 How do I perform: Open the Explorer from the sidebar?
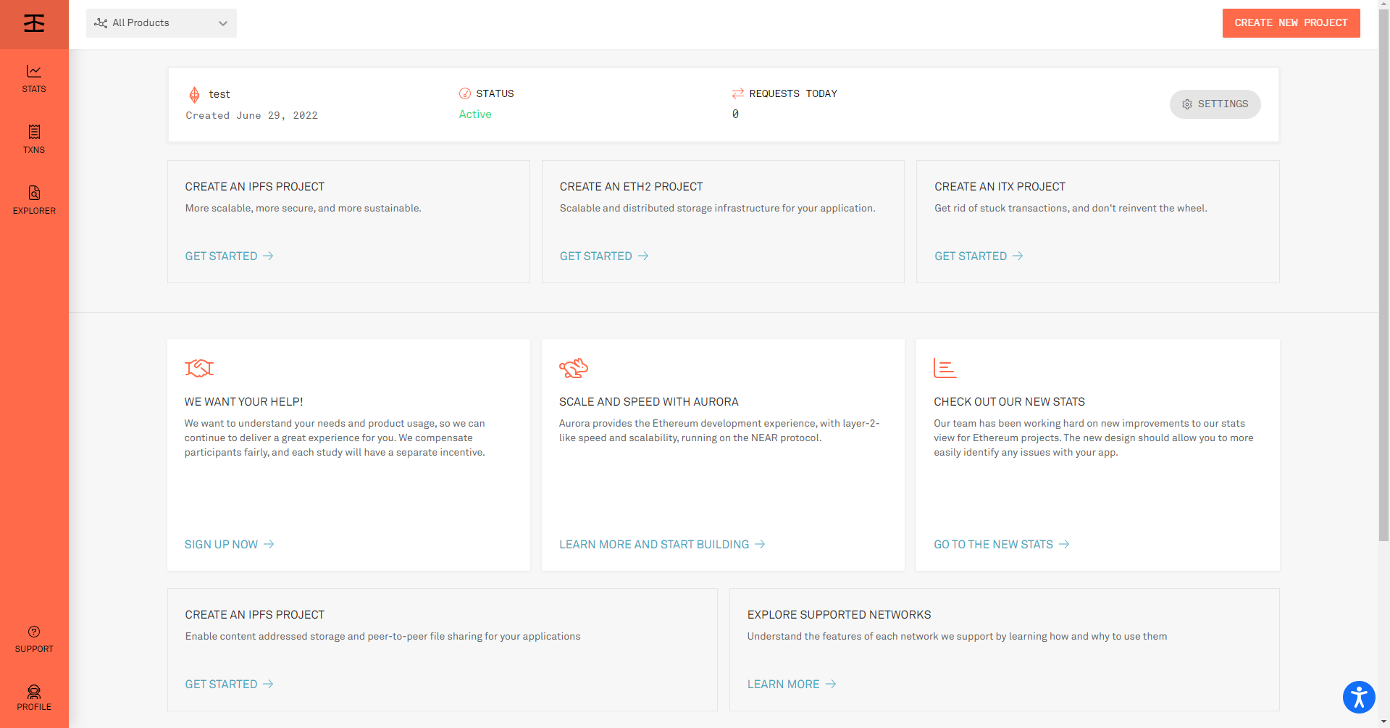[34, 201]
